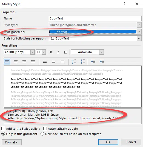This screenshot has width=143, height=147.
Task: Click the decrease indent icon
Action: tap(93, 62)
